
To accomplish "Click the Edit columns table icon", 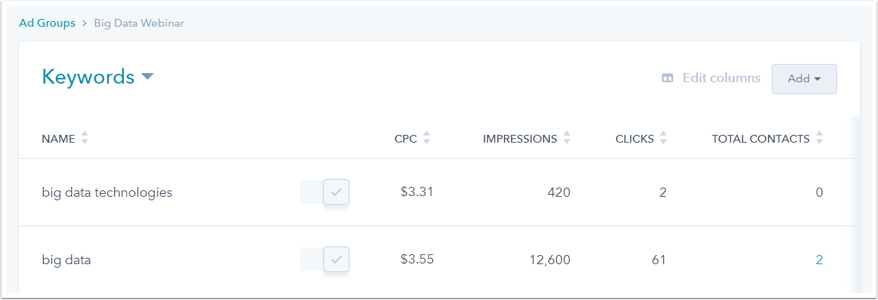I will tap(667, 78).
